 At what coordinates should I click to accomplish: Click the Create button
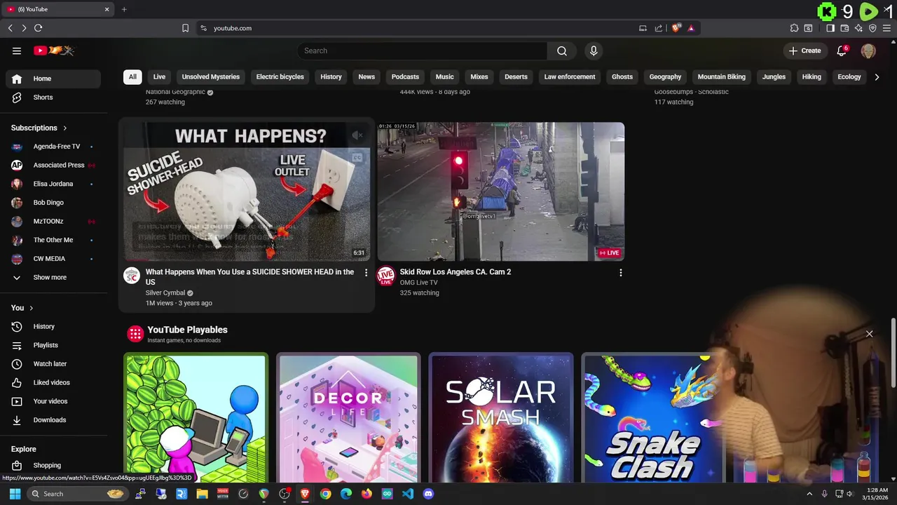(x=804, y=50)
